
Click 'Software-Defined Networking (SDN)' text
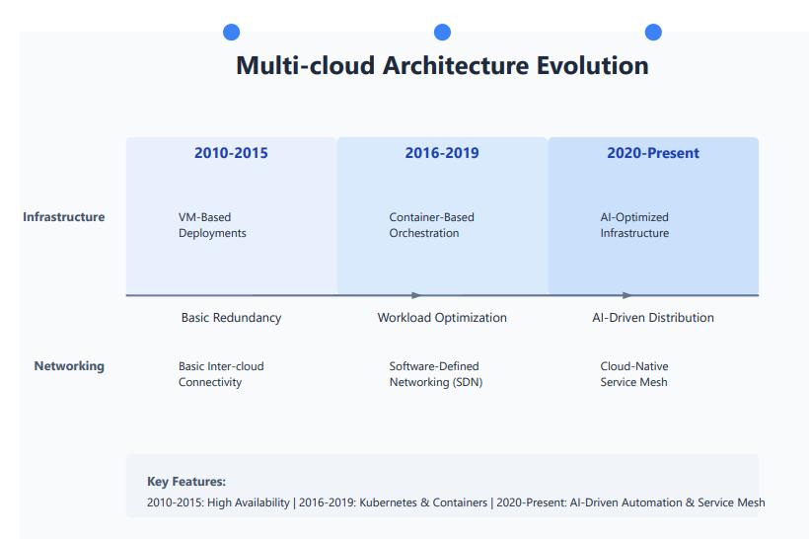pyautogui.click(x=436, y=374)
